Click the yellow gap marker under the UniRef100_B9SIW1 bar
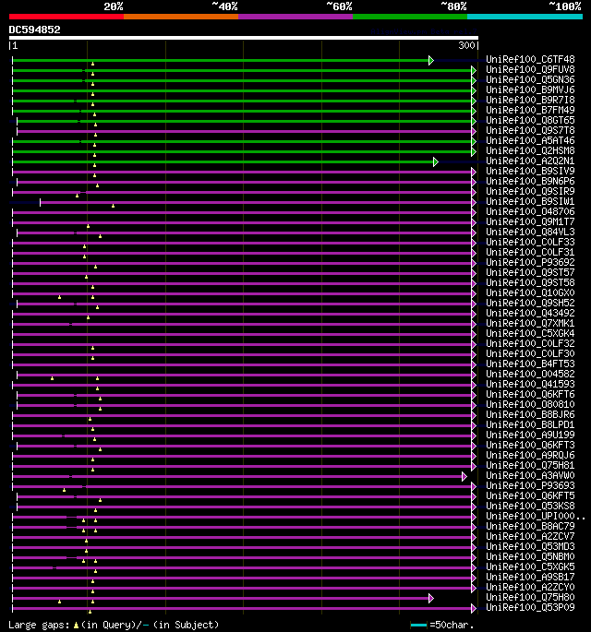Image resolution: width=591 pixels, height=632 pixels. click(x=113, y=206)
